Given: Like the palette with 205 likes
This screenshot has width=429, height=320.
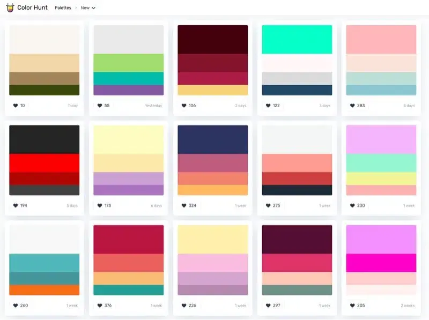Looking at the screenshot, I should [x=357, y=306].
